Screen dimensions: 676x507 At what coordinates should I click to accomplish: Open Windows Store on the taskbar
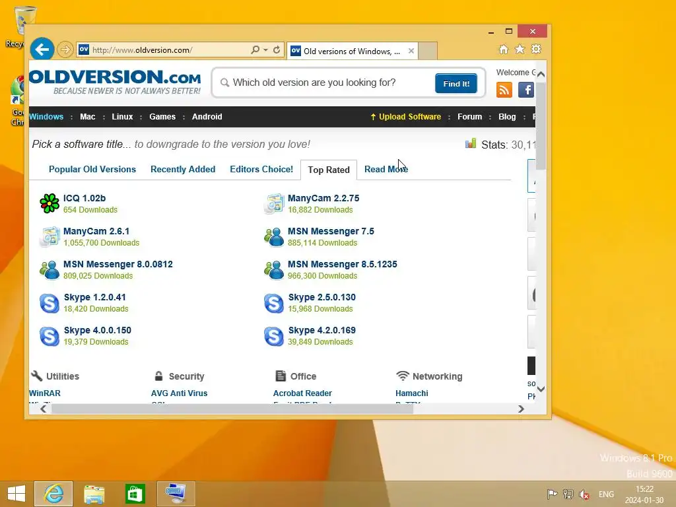pyautogui.click(x=135, y=494)
